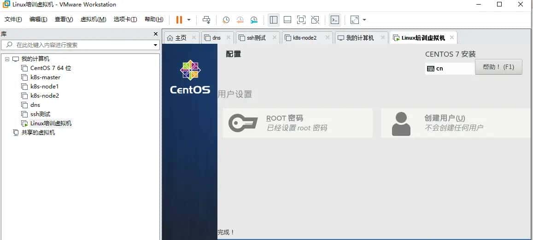Close the Linux培训虚拟机 tab

pyautogui.click(x=452, y=37)
